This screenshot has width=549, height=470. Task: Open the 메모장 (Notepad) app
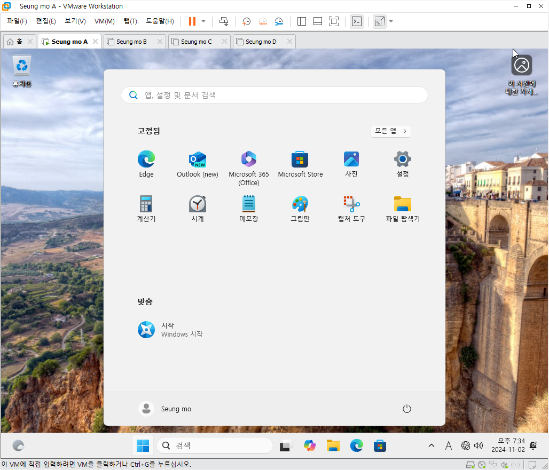[x=248, y=209]
